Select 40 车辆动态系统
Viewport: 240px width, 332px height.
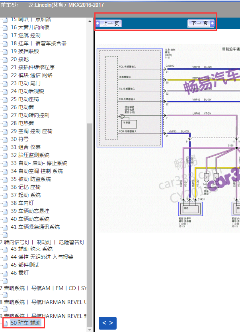coord(30,219)
